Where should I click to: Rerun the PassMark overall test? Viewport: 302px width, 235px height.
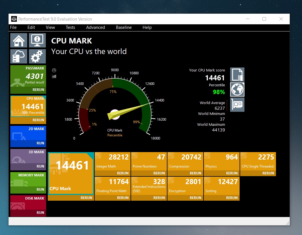pyautogui.click(x=28, y=89)
